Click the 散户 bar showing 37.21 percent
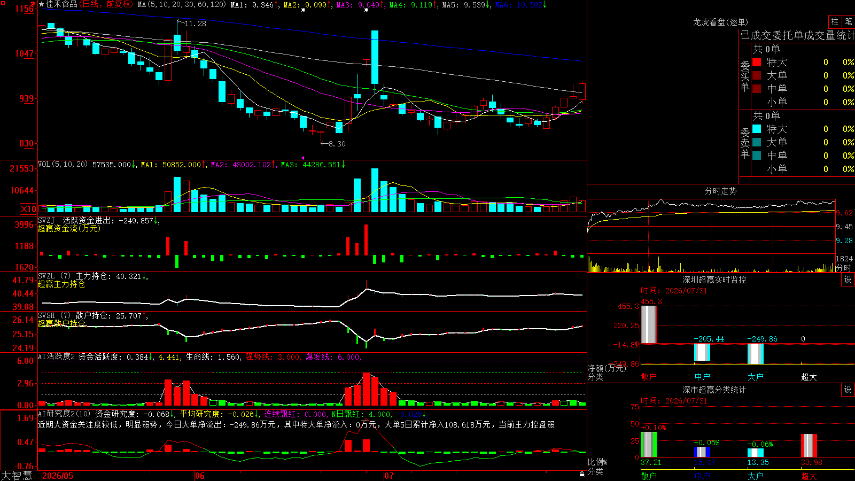Screen dimensions: 855x481 (x=649, y=445)
